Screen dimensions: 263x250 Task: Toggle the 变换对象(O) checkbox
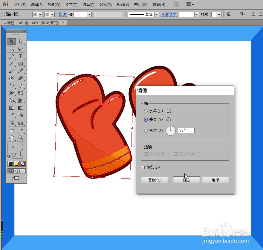146,154
